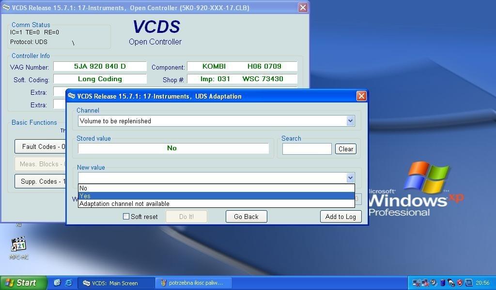Screen dimensions: 496x290
Task: Click VCDS icon in Open Controller title bar
Action: tap(6, 8)
